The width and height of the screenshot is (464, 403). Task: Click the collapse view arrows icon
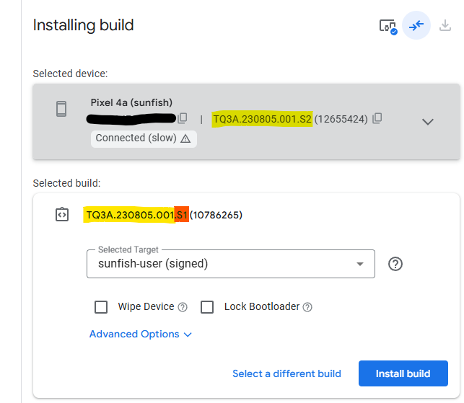point(416,26)
